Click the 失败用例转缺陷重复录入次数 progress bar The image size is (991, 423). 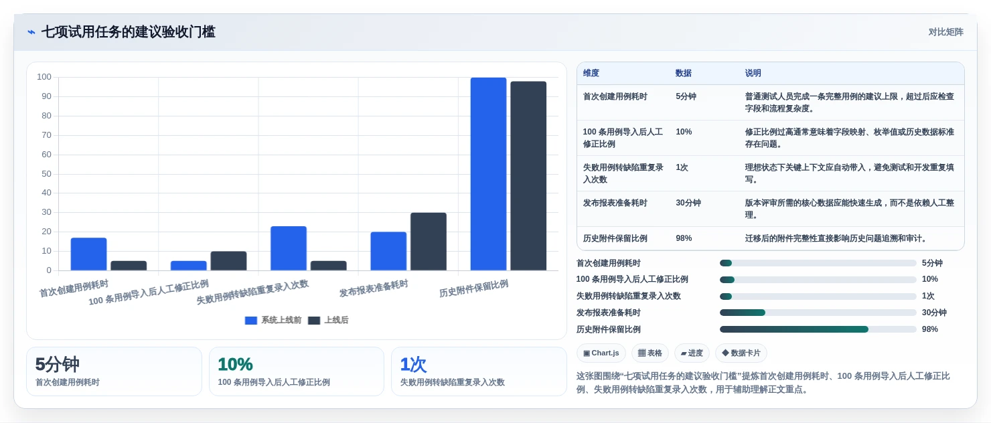click(x=818, y=297)
